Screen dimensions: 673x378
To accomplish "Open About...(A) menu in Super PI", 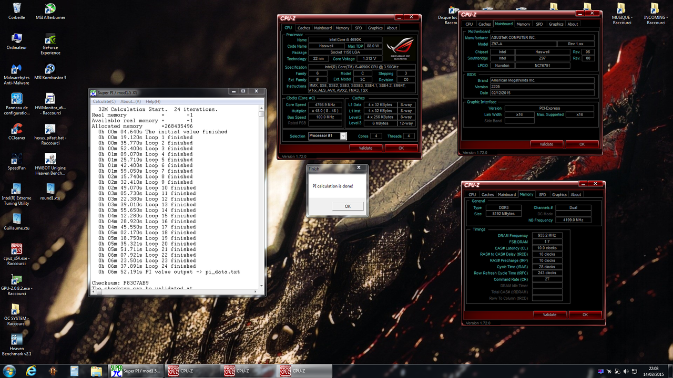I will [x=130, y=101].
